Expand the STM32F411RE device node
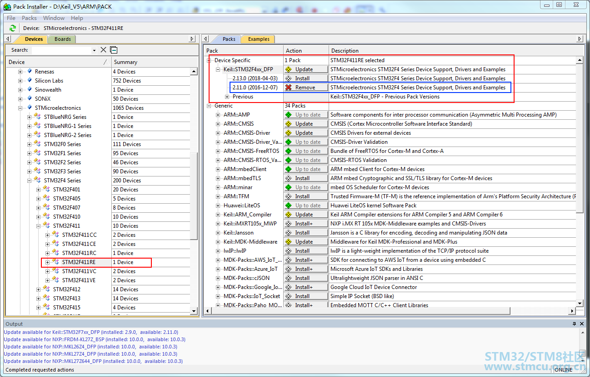This screenshot has height=377, width=590. click(48, 262)
